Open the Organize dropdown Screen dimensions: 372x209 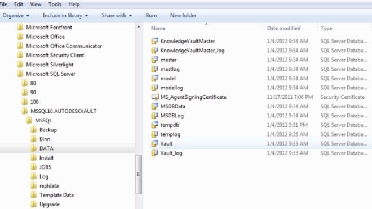click(x=16, y=16)
